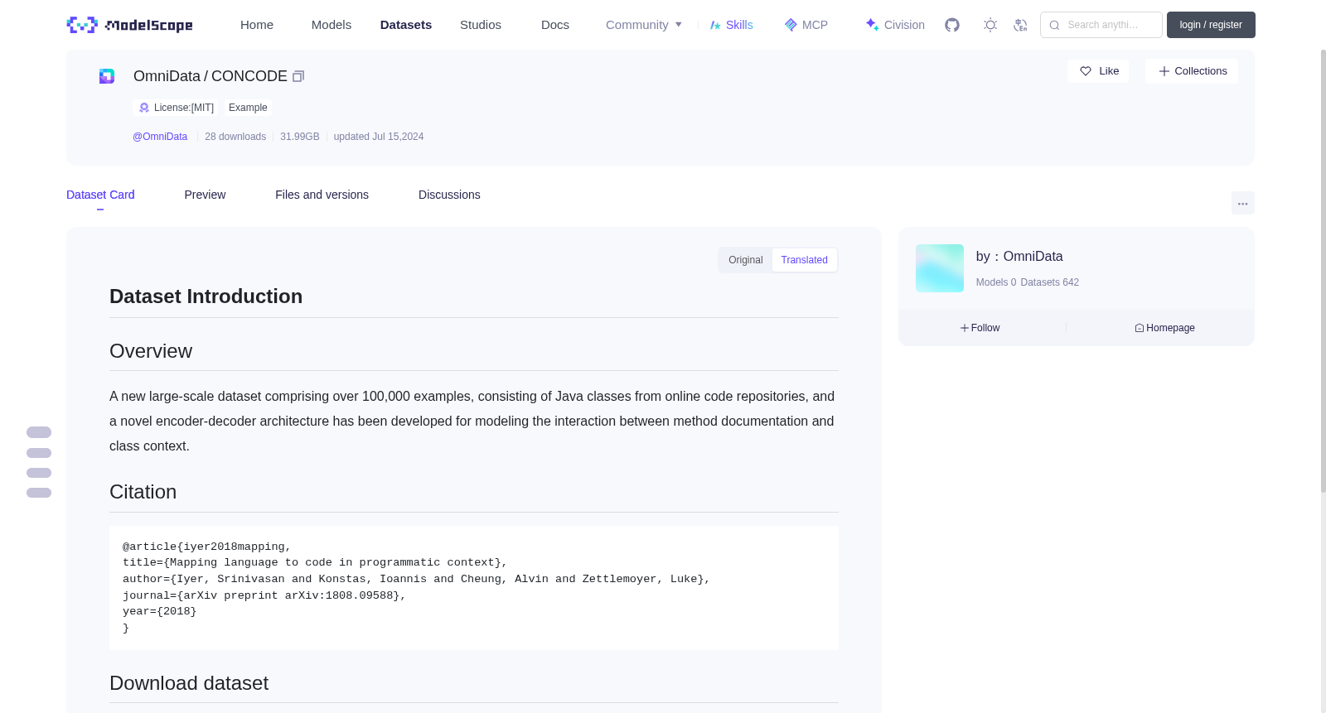Click the magnifier icon in search box

coord(1054,25)
